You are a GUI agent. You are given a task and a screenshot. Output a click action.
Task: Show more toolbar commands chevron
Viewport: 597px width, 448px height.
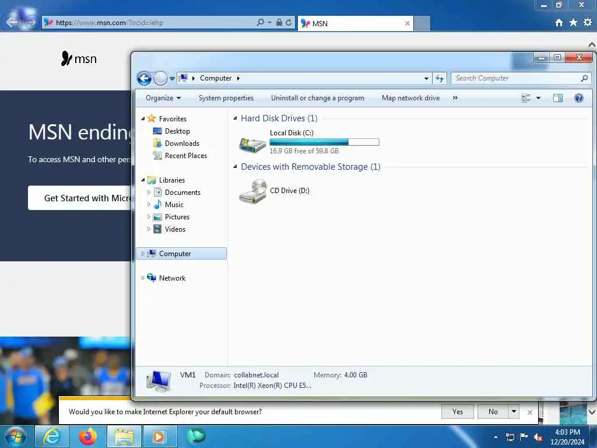click(455, 98)
